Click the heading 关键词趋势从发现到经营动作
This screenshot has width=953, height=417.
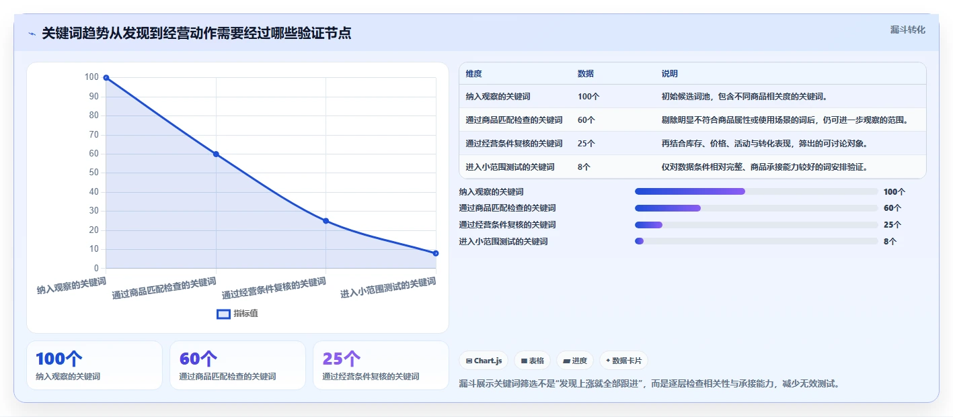[196, 33]
